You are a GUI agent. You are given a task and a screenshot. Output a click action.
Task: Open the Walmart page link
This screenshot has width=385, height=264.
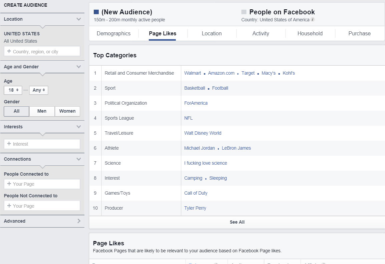pos(192,73)
